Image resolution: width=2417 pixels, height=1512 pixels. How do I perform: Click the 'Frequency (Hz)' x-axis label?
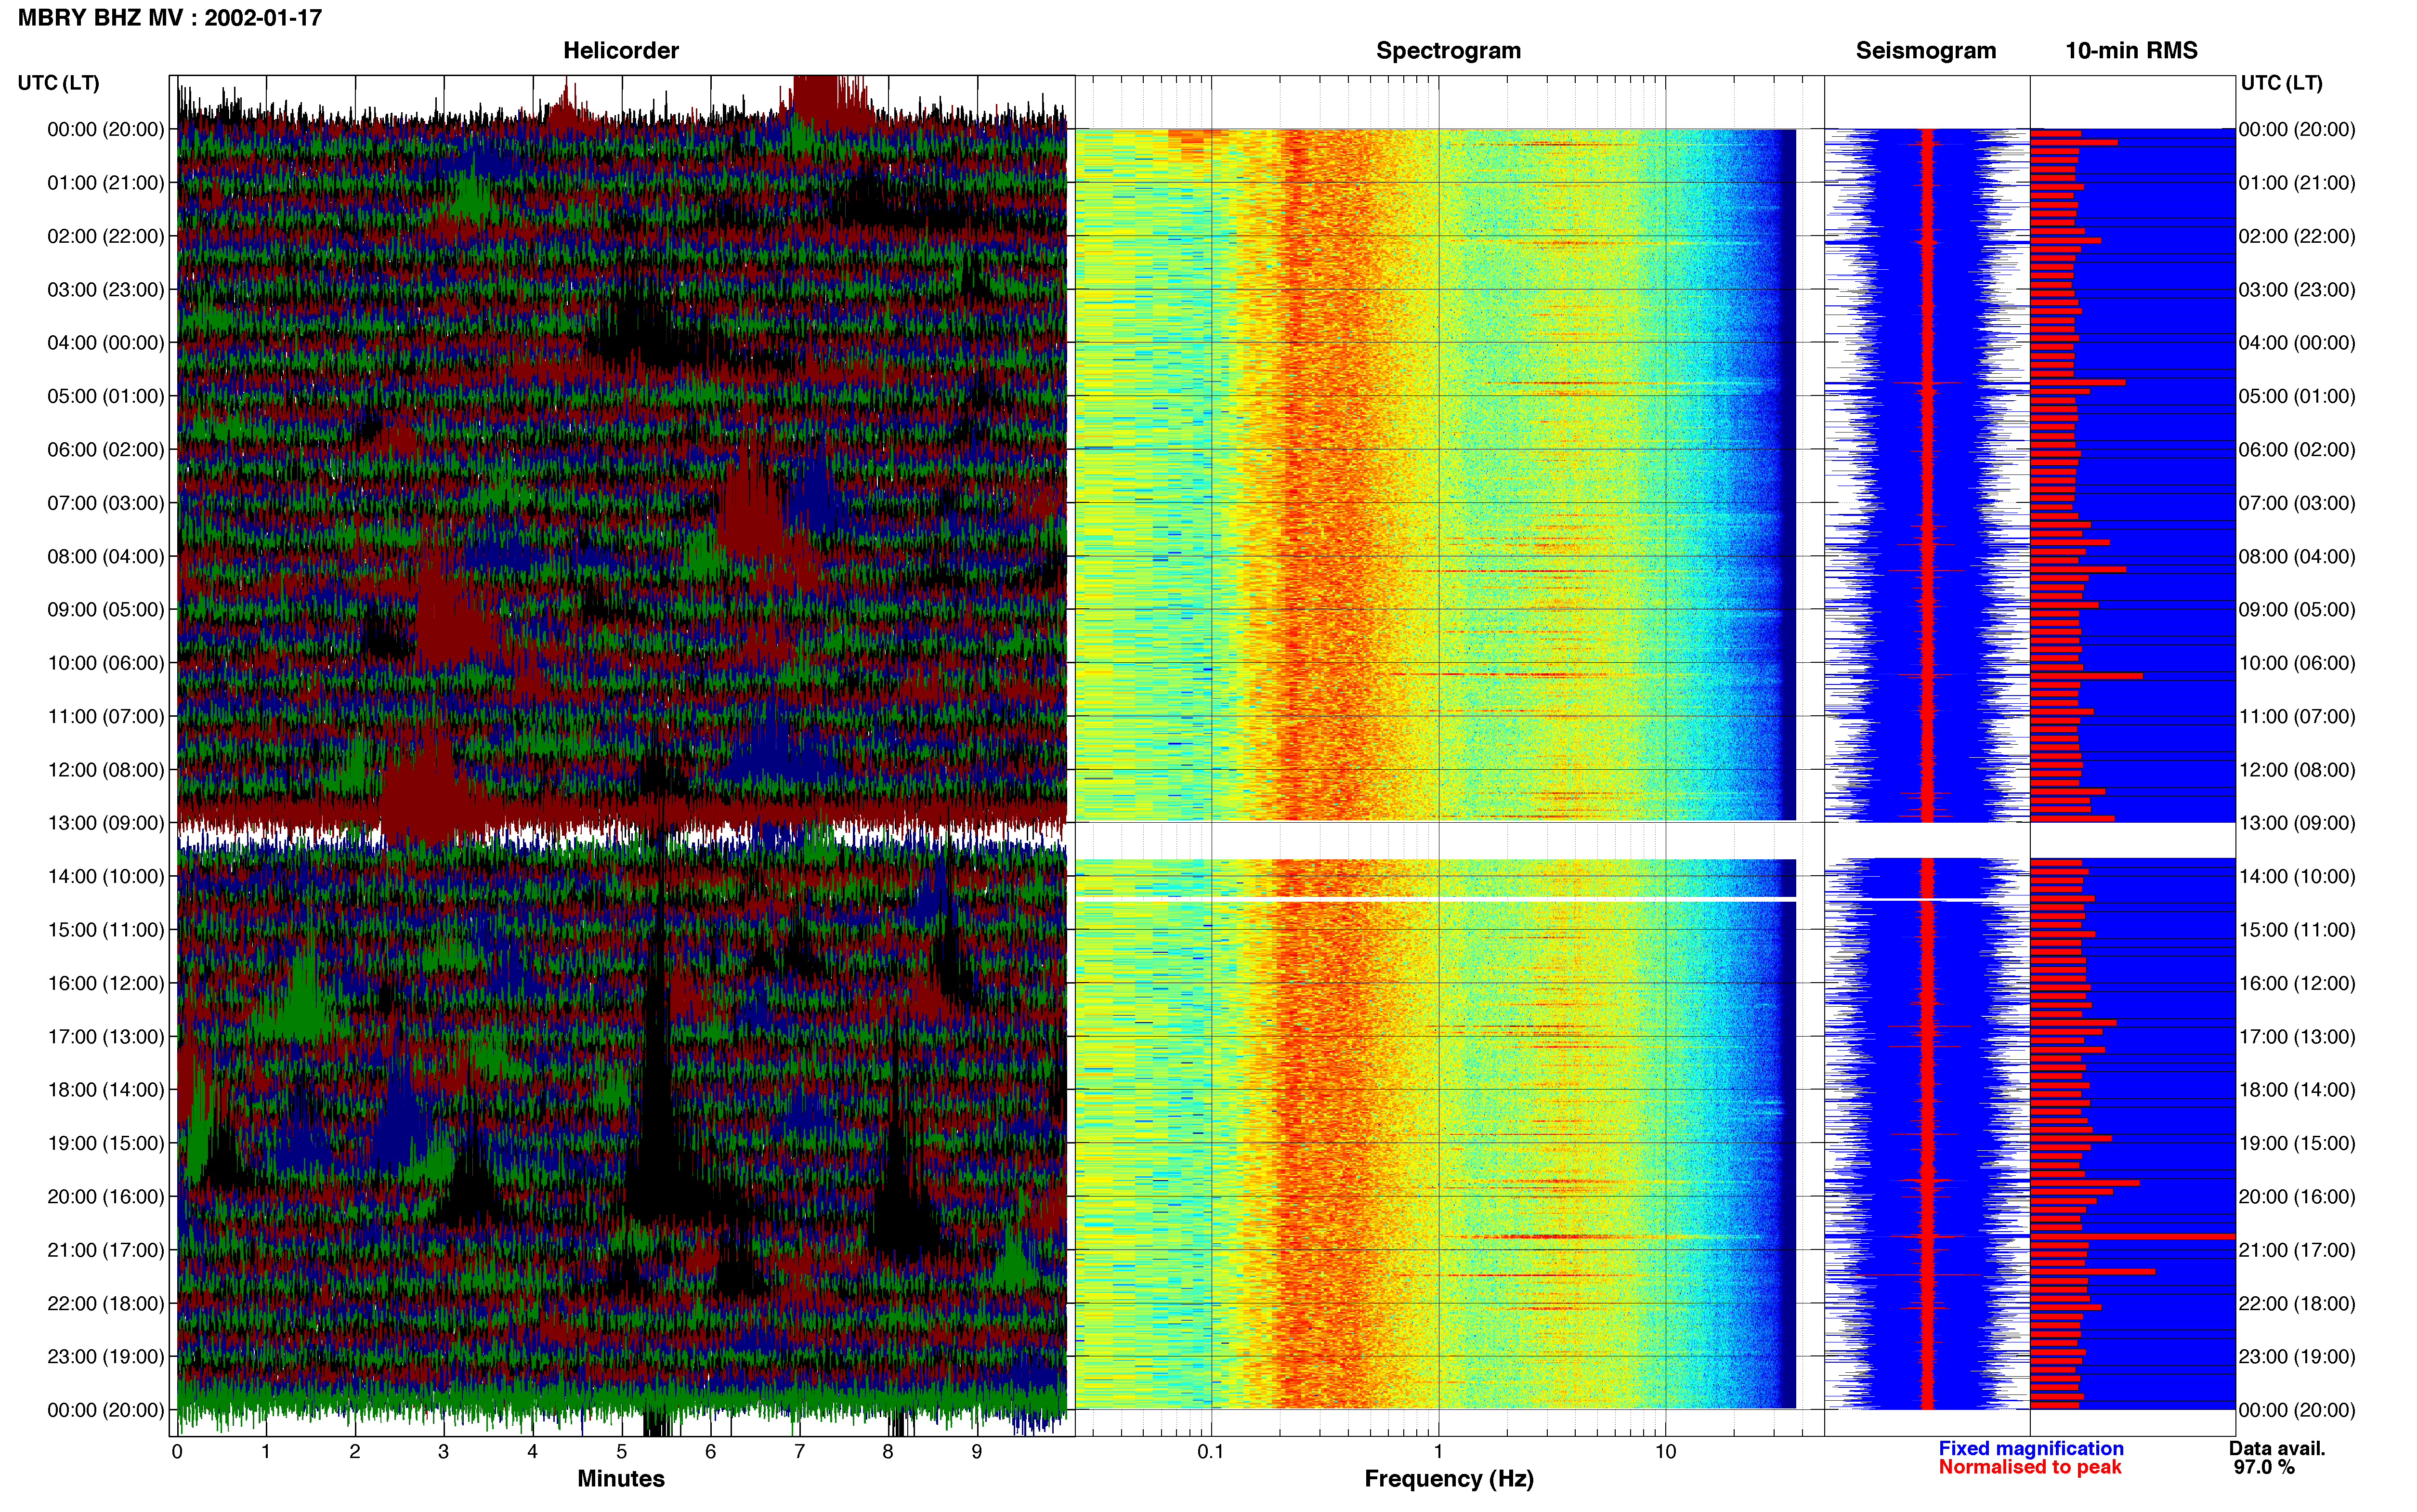tap(1449, 1479)
